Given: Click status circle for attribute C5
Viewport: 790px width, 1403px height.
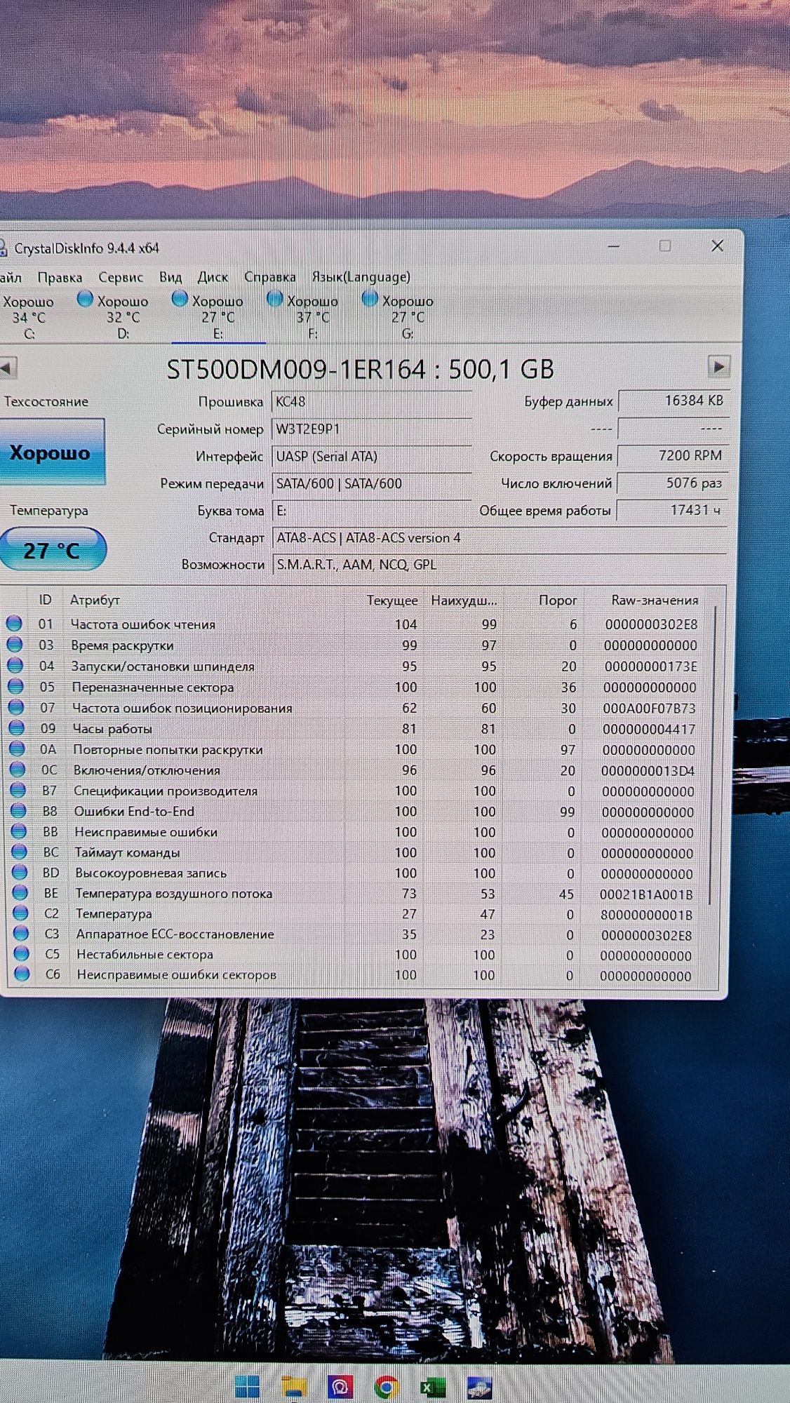Looking at the screenshot, I should click(x=22, y=953).
